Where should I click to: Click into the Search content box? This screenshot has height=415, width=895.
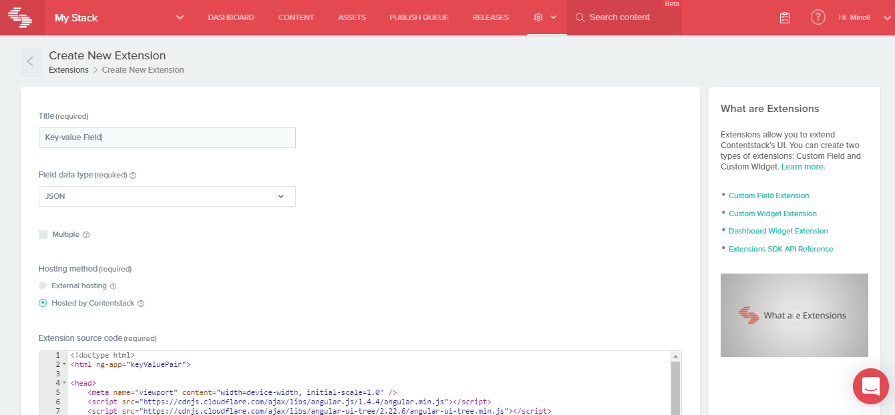[624, 17]
